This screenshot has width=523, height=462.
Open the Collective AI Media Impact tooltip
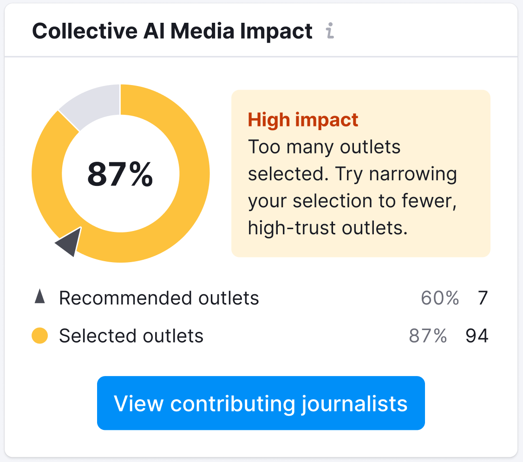(x=330, y=32)
